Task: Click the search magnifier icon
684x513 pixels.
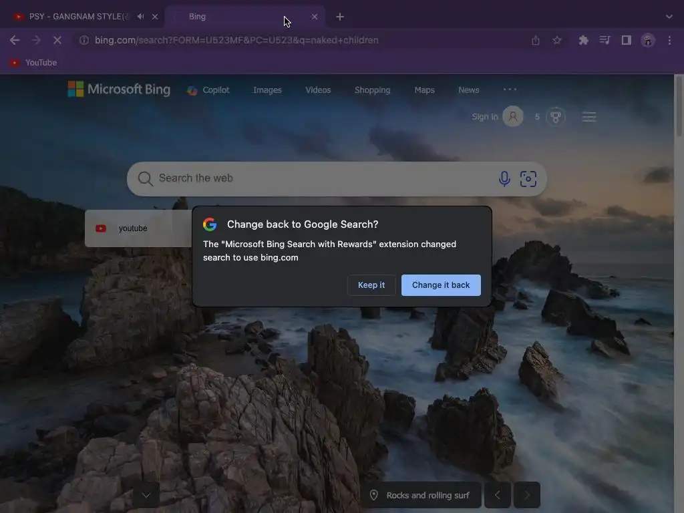Action: (145, 178)
